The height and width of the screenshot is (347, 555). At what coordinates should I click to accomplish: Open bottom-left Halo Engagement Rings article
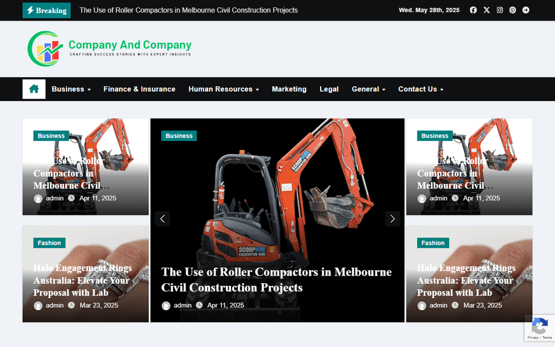[x=83, y=281]
